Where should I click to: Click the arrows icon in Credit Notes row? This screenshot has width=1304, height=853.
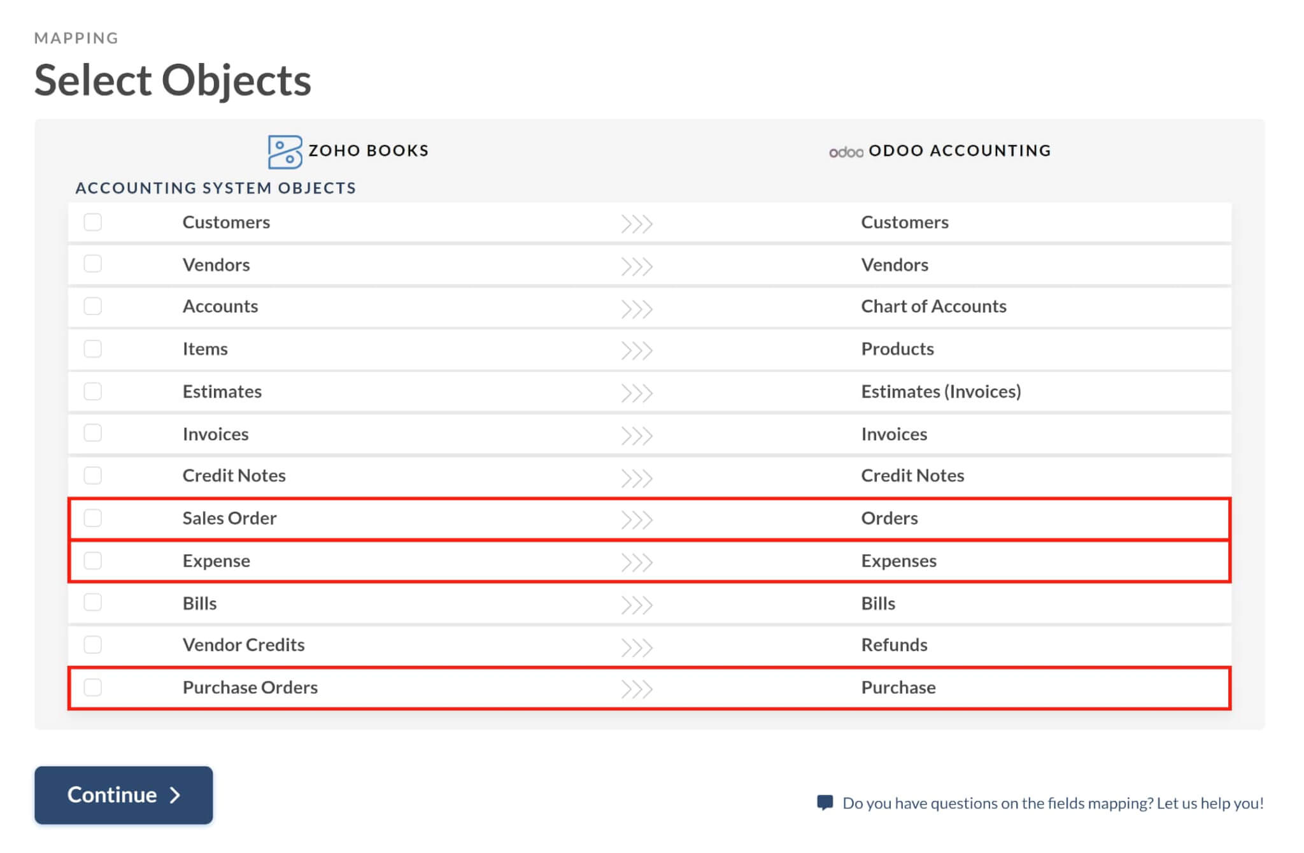(x=637, y=478)
